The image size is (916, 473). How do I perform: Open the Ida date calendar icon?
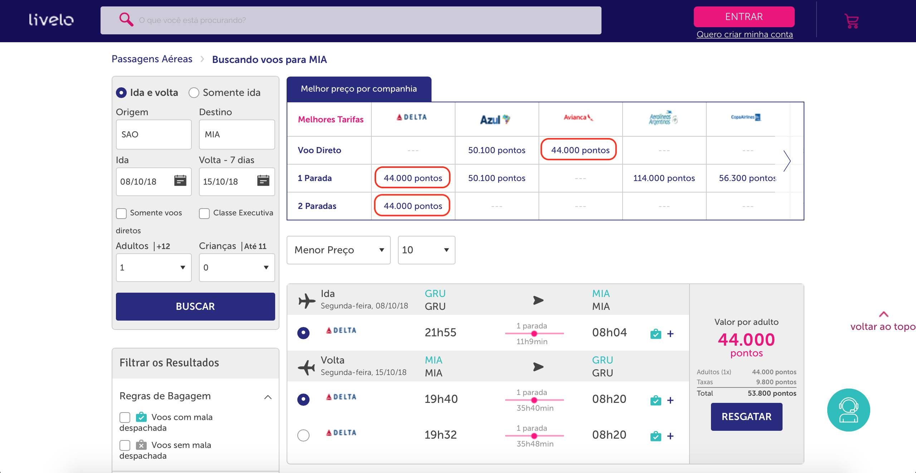(180, 181)
